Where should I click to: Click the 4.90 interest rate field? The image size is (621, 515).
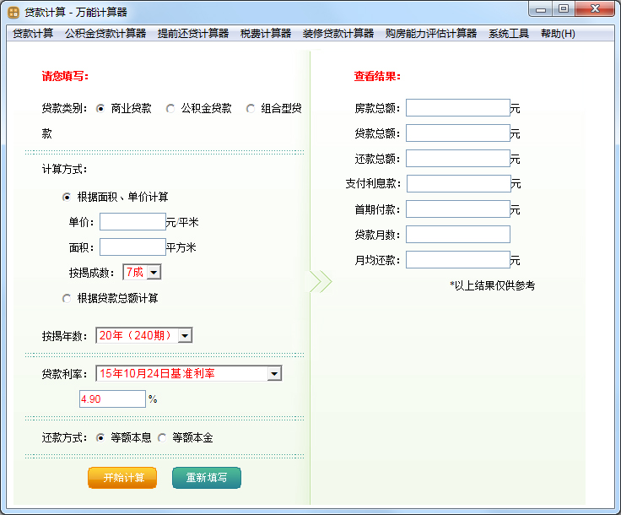(112, 399)
